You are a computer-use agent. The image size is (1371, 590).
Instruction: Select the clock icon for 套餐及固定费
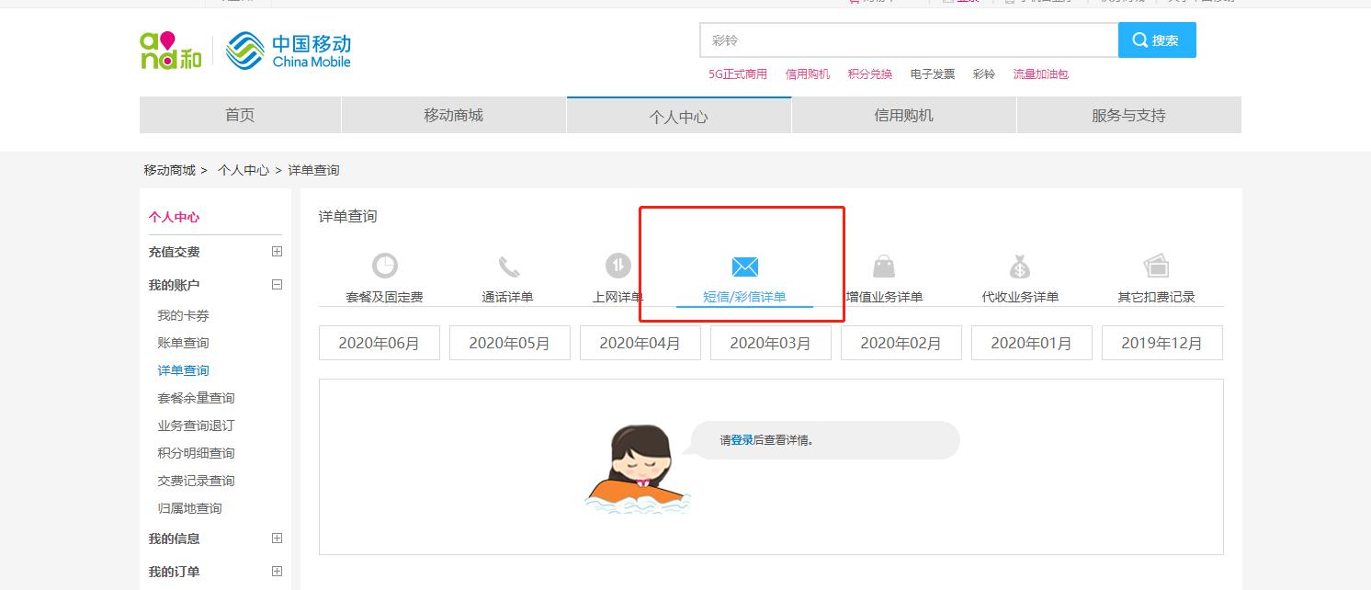point(383,266)
